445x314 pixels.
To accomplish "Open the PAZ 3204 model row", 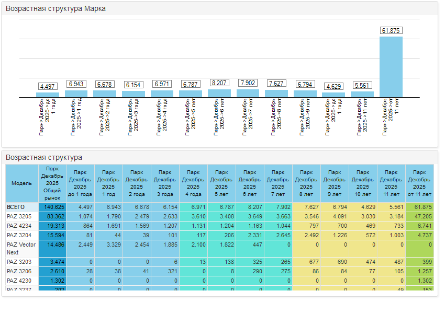I will (x=19, y=235).
